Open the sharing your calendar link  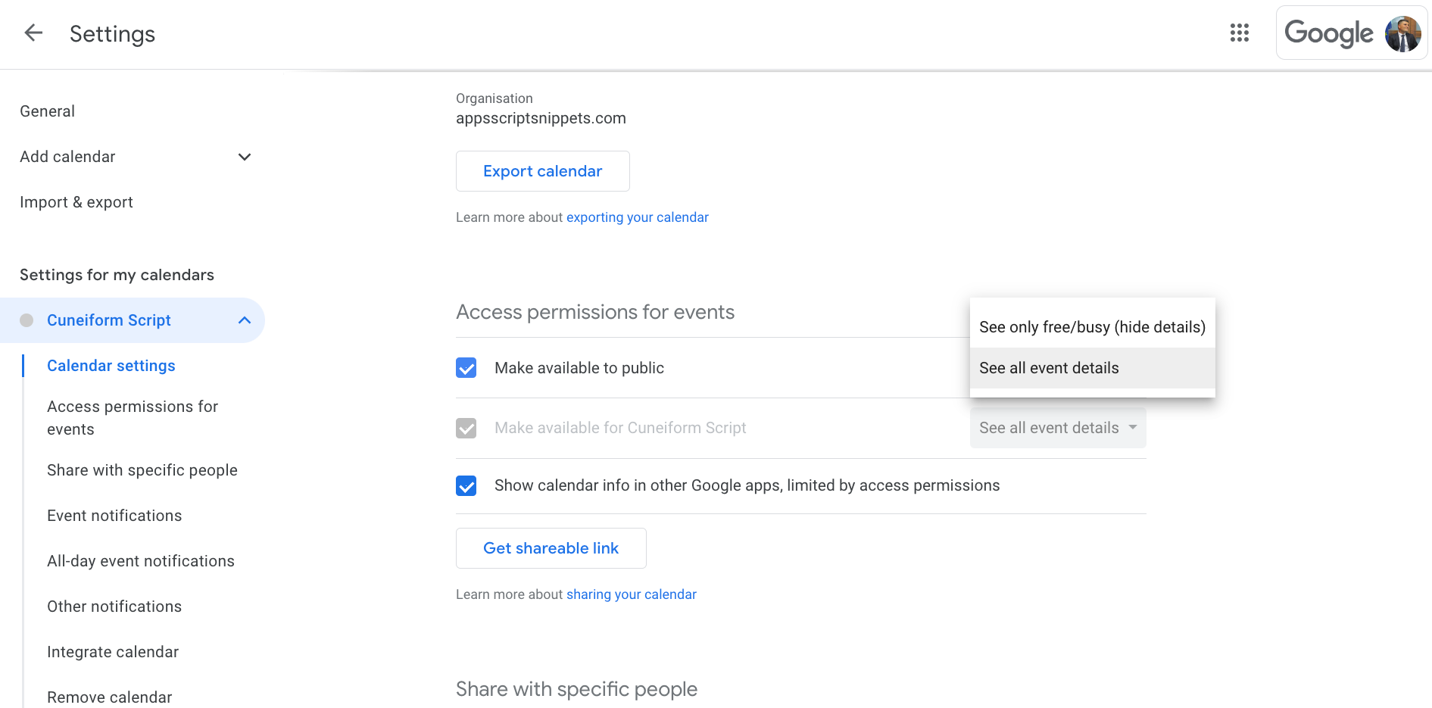pos(631,594)
